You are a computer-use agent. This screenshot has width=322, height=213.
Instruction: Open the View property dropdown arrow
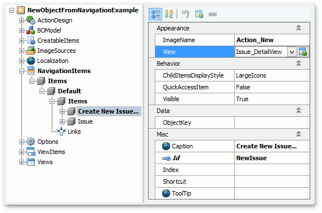coord(292,52)
